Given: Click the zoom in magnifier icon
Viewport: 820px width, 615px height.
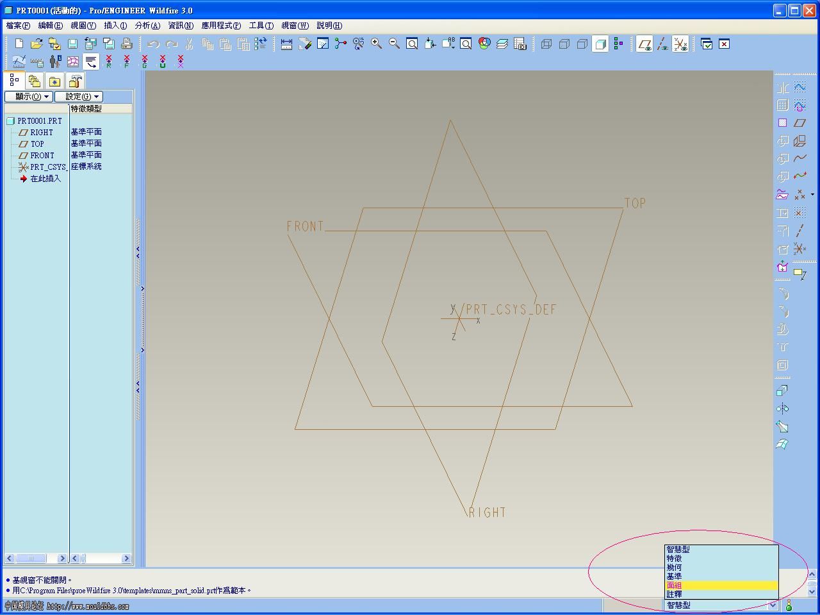Looking at the screenshot, I should (377, 44).
